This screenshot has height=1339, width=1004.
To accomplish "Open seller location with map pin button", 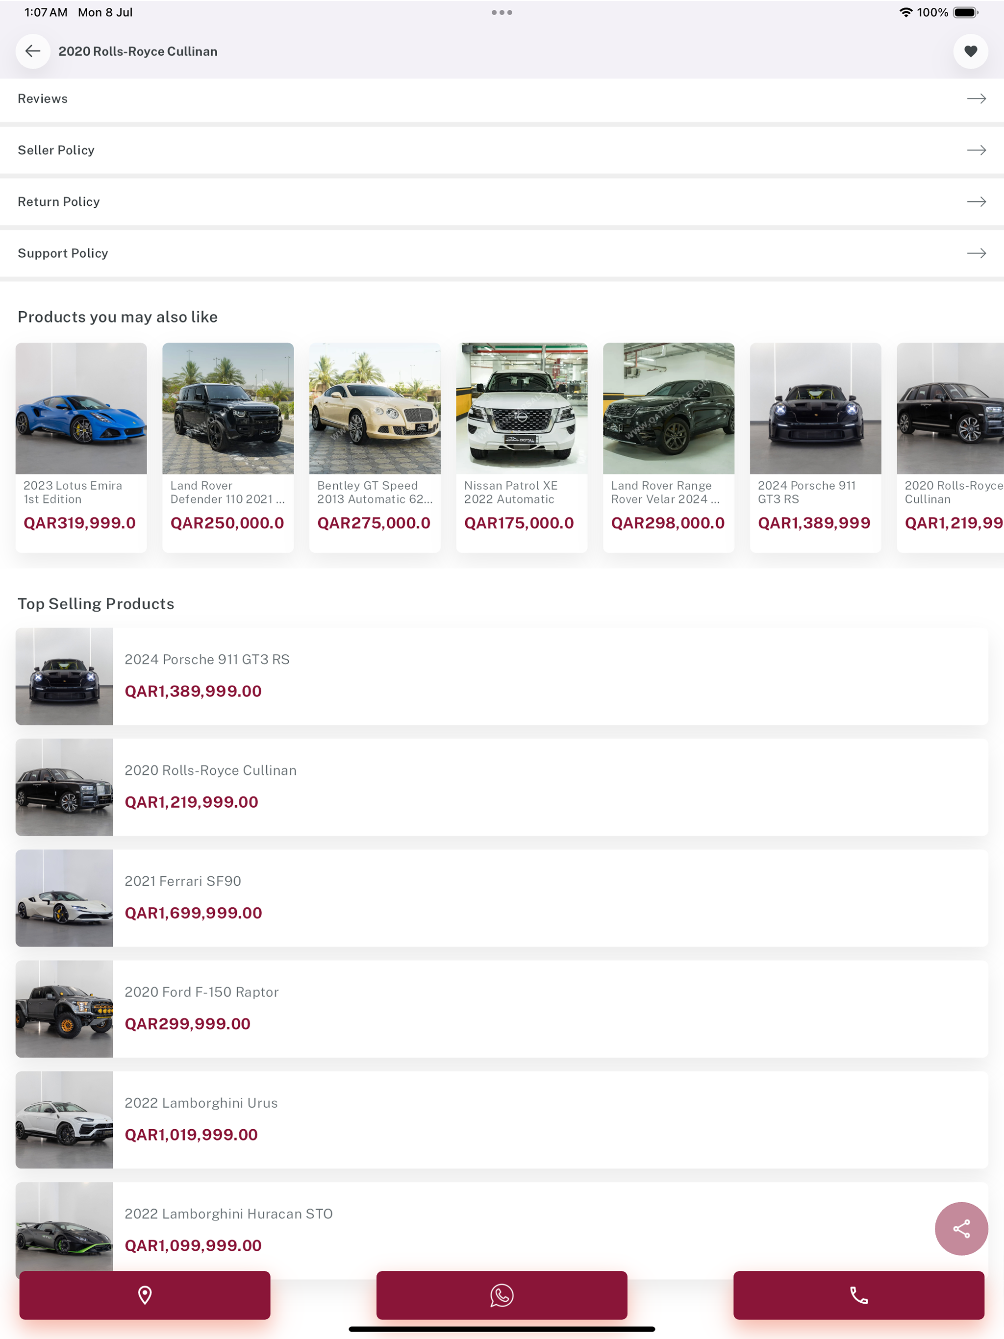I will tap(145, 1295).
